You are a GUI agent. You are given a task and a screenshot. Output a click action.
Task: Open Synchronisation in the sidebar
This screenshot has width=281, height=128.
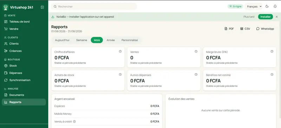(x=24, y=80)
